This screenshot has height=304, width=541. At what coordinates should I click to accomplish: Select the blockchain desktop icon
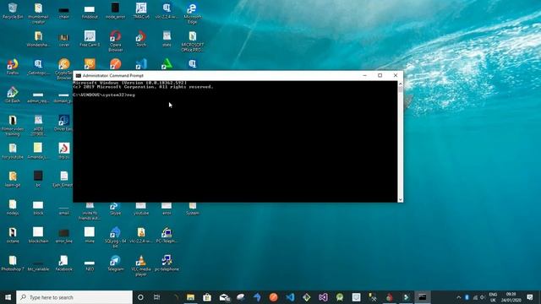[x=38, y=235]
